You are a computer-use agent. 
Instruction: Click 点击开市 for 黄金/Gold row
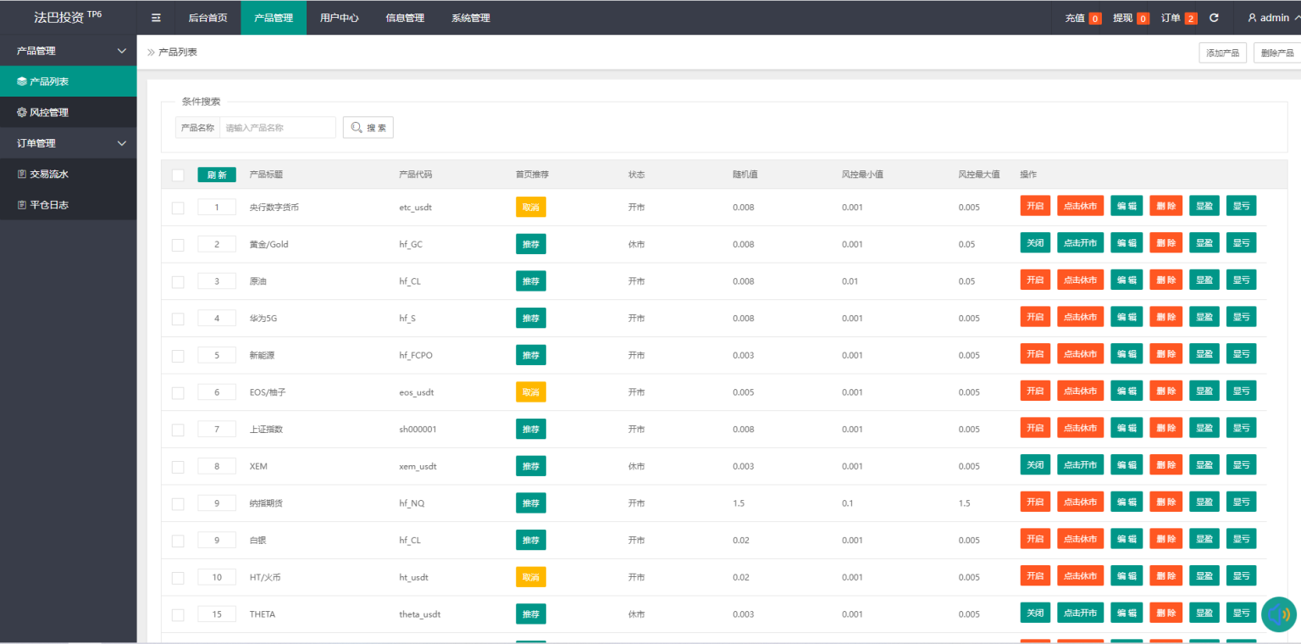click(x=1080, y=243)
